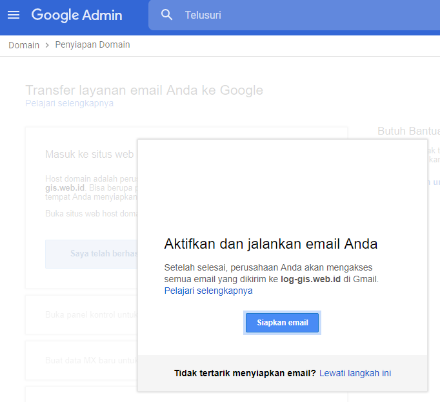440x402 pixels.
Task: Click Lewati langkah ini link
Action: click(355, 373)
